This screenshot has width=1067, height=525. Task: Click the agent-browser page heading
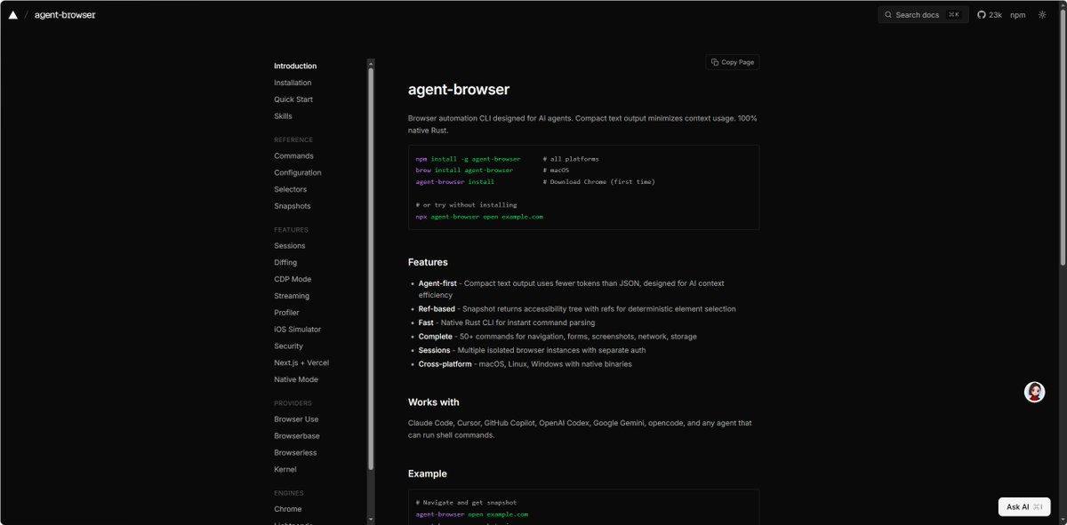459,90
